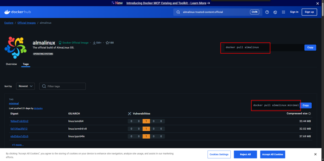
Task: Open digest e6d3dce1d2c5
Action: [x=19, y=136]
